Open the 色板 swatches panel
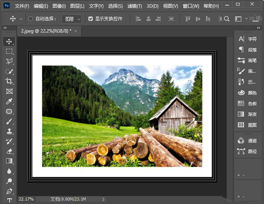Viewport: 264px width, 204px height. coord(247,104)
